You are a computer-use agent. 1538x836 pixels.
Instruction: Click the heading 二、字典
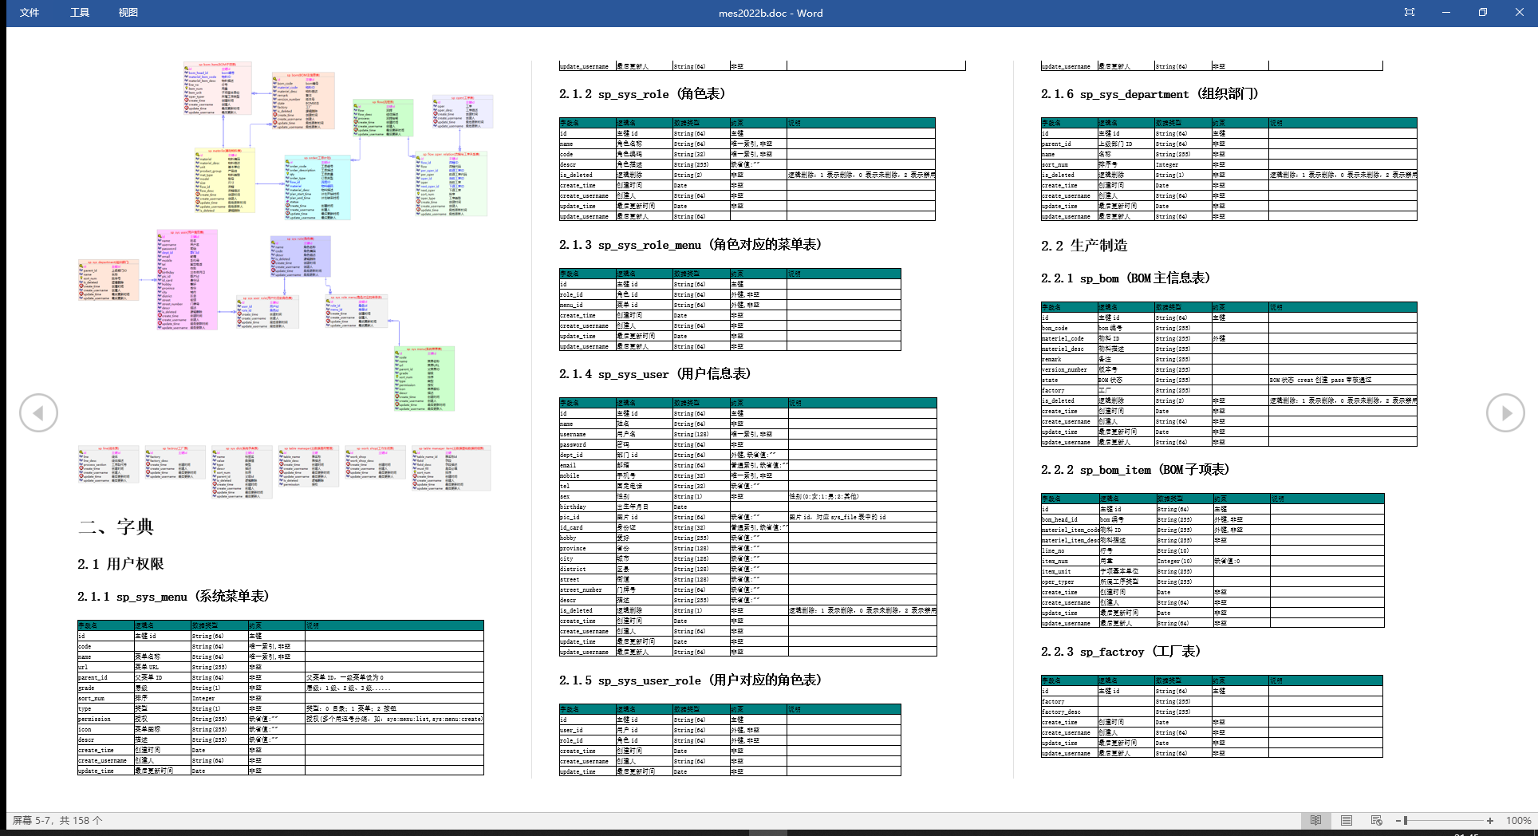[x=116, y=526]
